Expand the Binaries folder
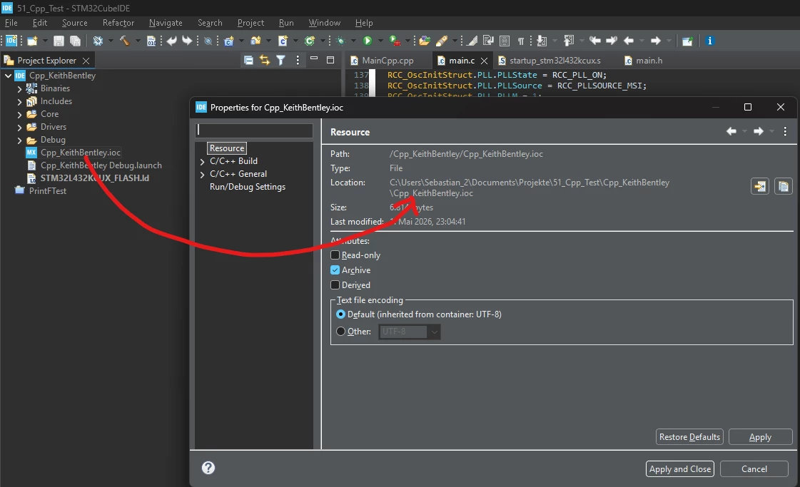 tap(20, 88)
